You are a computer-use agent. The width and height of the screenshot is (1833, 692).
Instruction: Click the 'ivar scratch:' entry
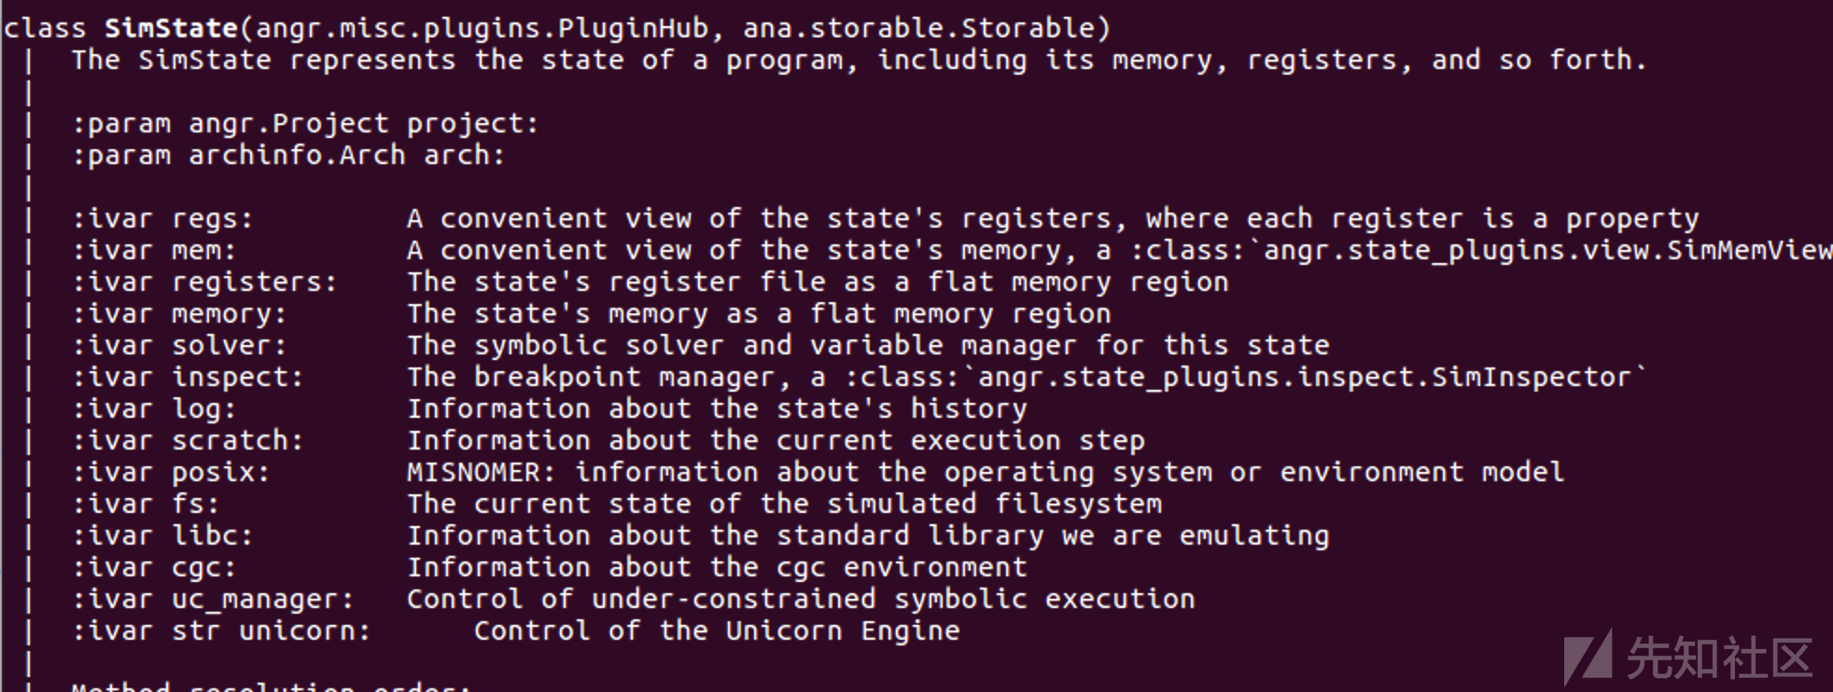tap(188, 441)
